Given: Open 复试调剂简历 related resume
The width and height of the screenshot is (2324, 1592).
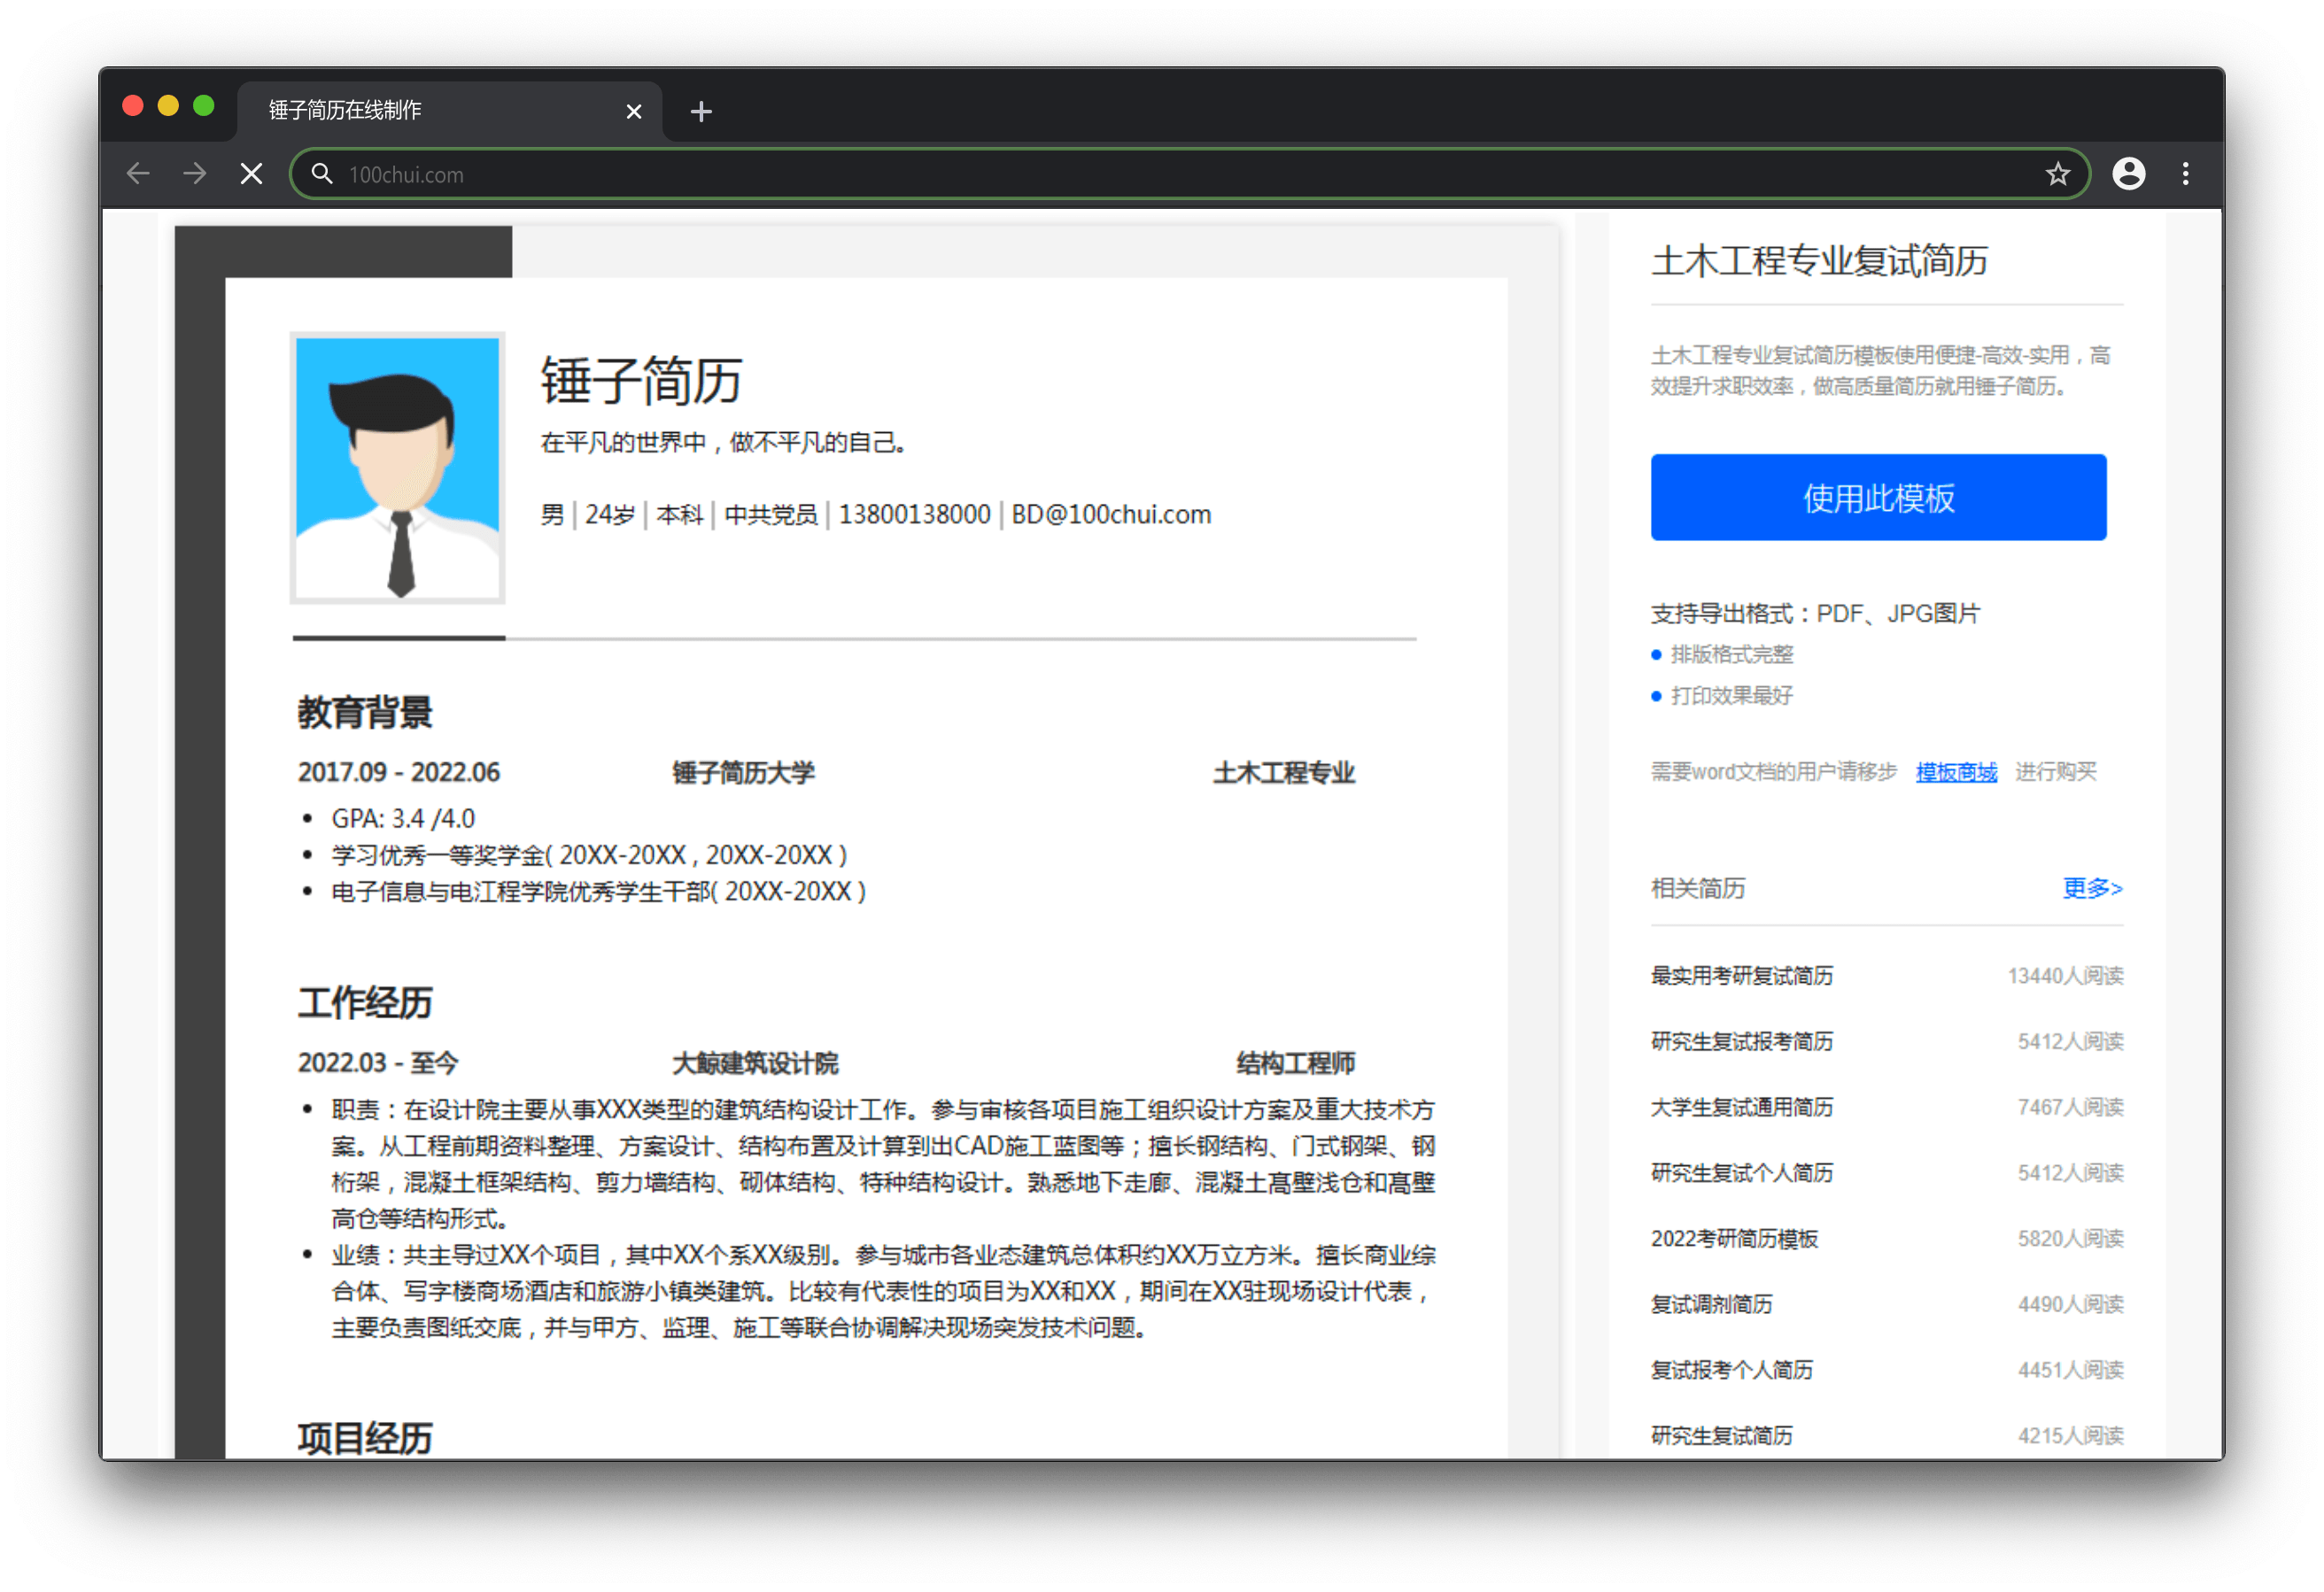Looking at the screenshot, I should coord(1711,1304).
